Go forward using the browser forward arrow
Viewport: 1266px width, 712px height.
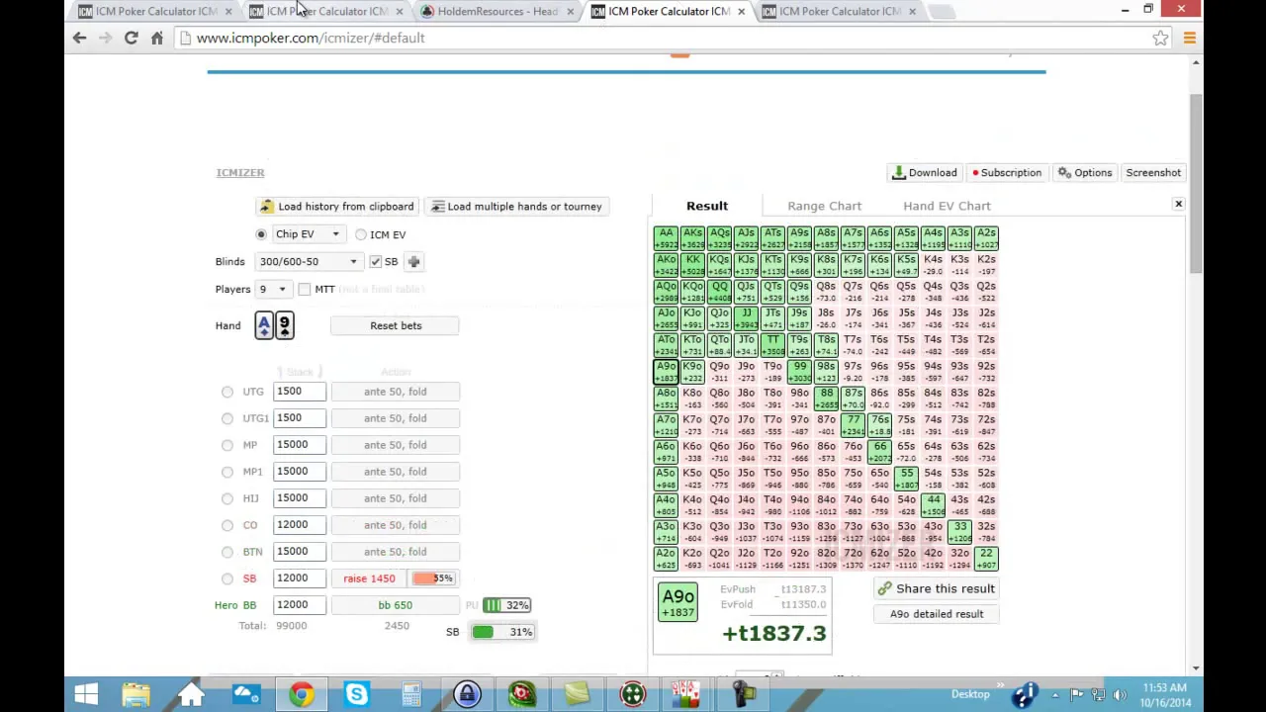click(105, 38)
